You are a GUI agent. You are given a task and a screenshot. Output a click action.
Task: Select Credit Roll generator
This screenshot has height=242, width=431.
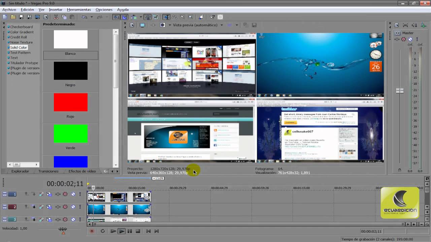(18, 37)
